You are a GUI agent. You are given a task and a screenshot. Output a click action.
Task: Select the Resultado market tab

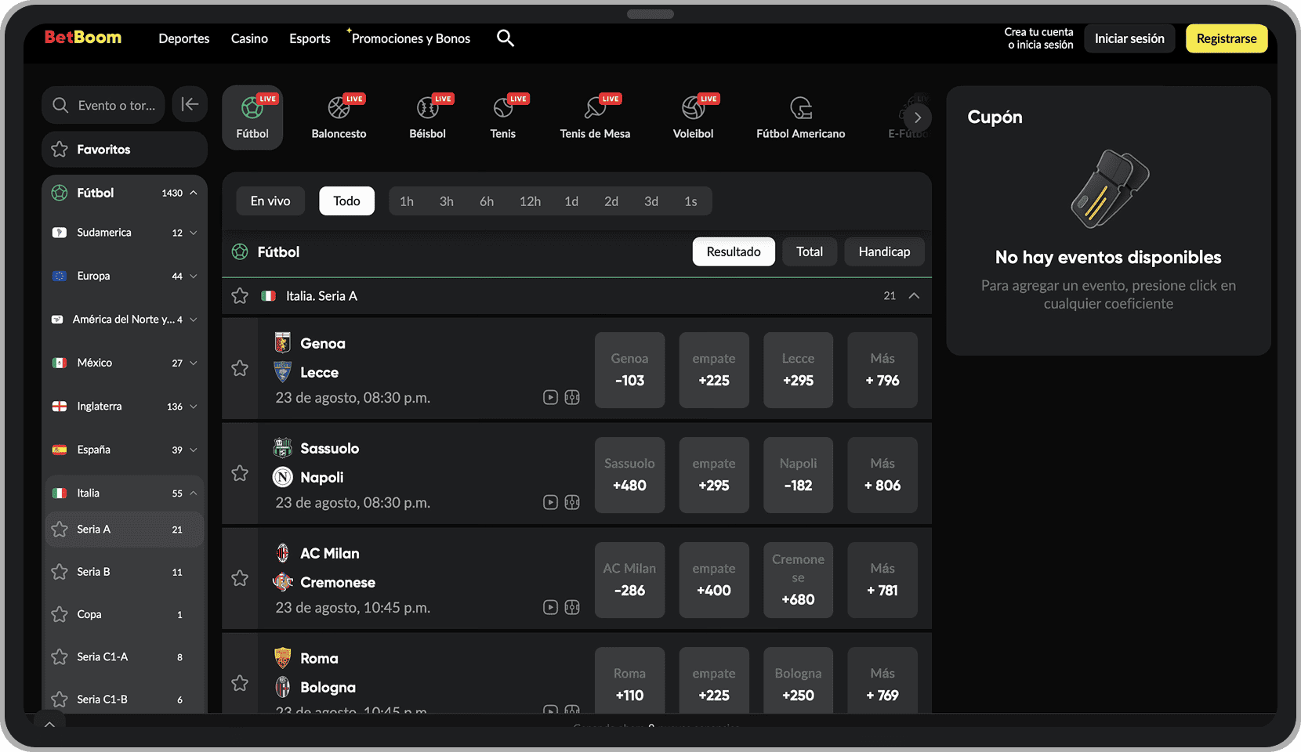[x=734, y=251]
